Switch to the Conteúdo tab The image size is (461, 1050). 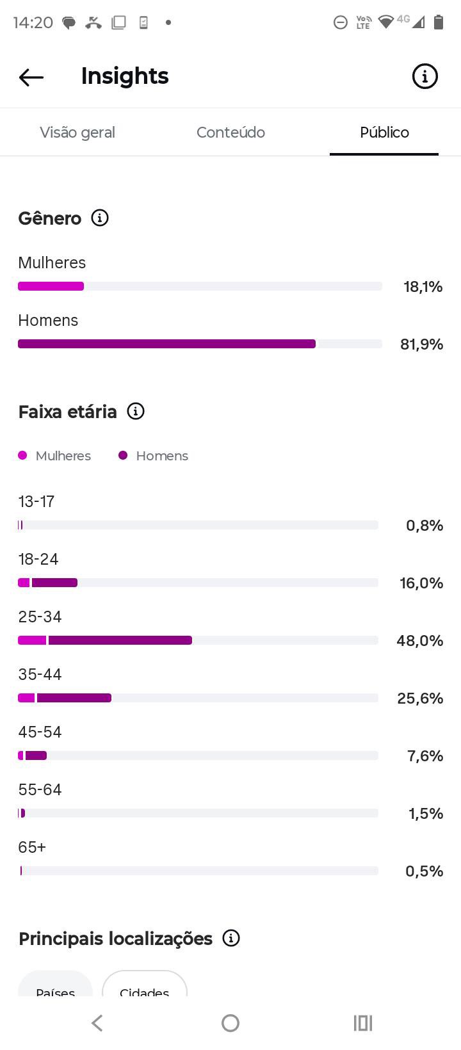[x=230, y=133]
